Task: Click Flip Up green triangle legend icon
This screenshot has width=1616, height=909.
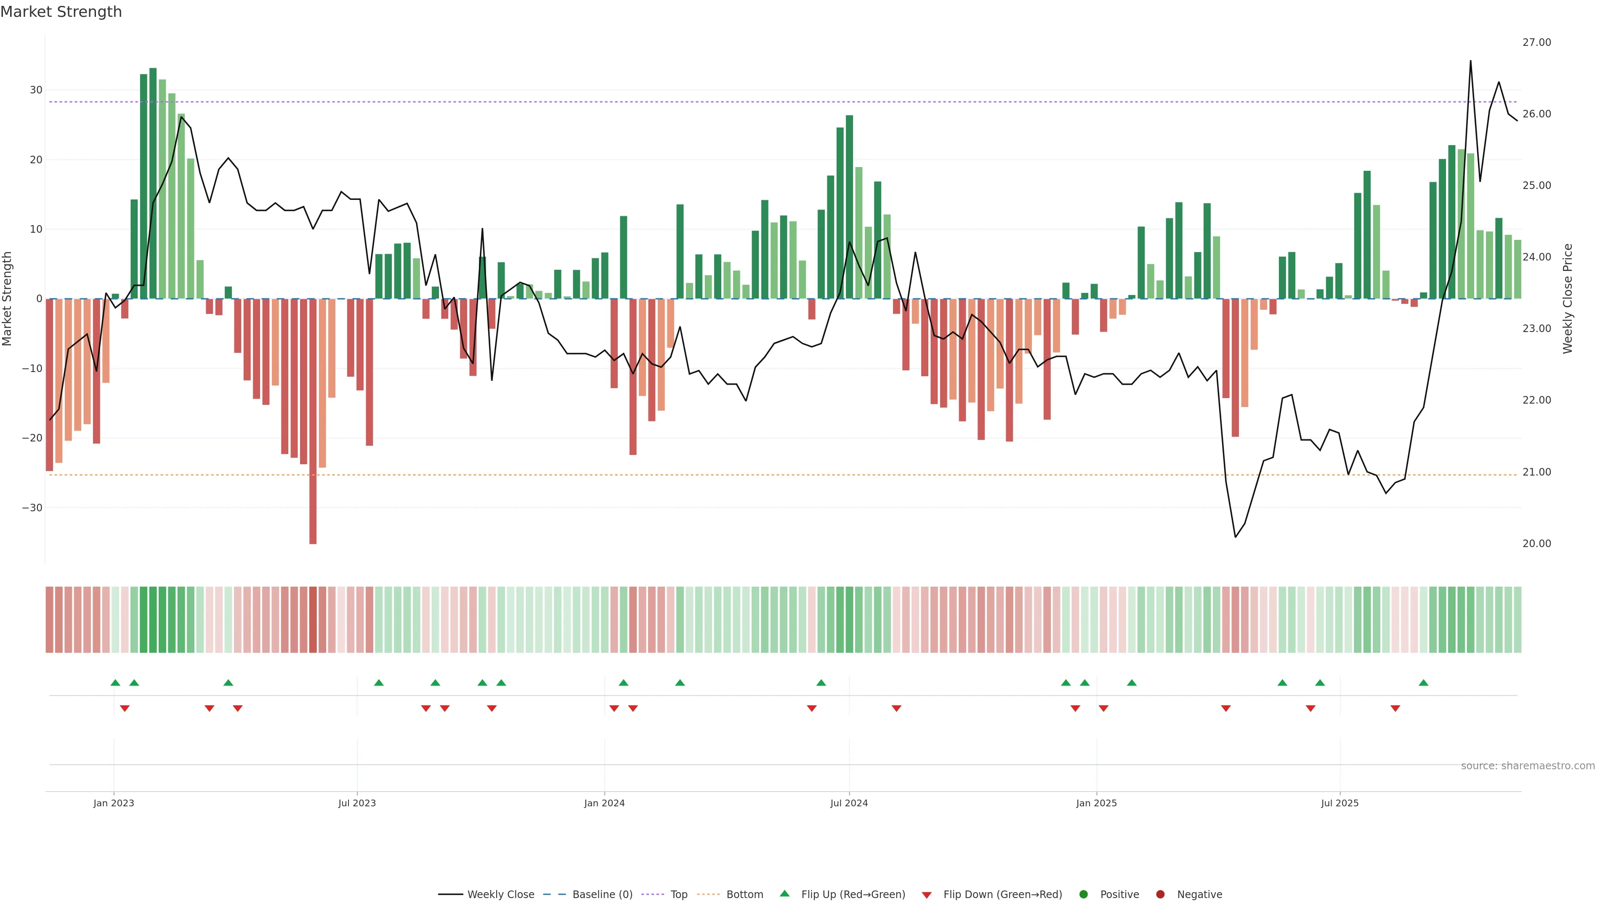Action: pos(784,894)
